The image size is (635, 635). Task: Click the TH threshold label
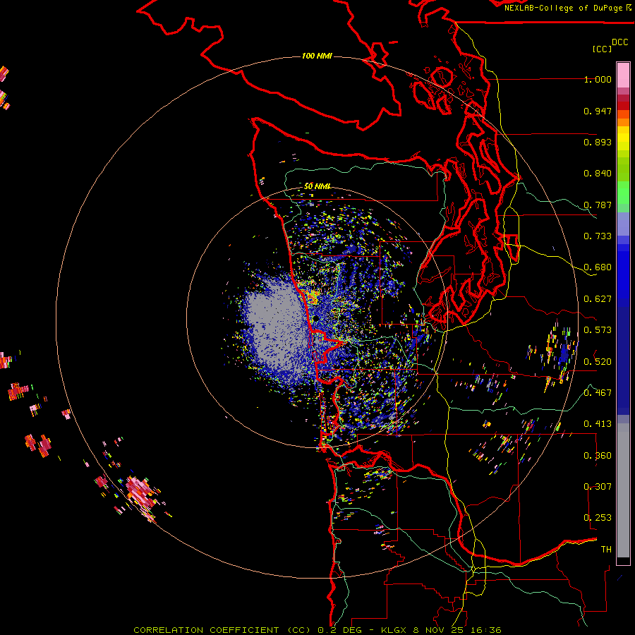pyautogui.click(x=606, y=549)
